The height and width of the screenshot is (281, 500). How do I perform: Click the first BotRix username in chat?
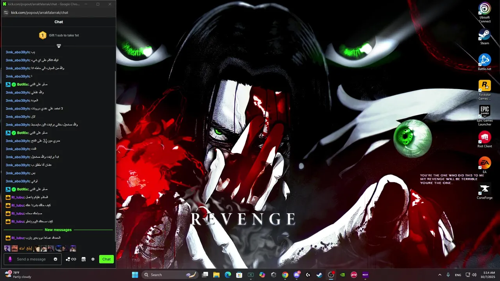[x=23, y=84]
